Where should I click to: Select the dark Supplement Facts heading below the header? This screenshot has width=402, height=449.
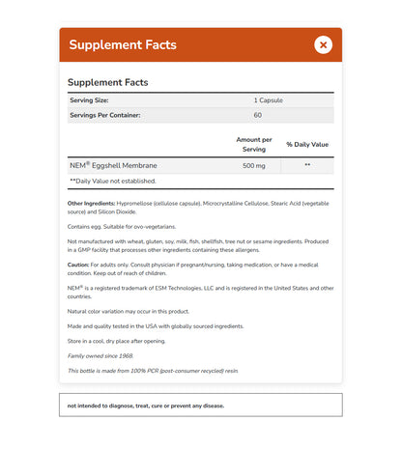(x=108, y=82)
